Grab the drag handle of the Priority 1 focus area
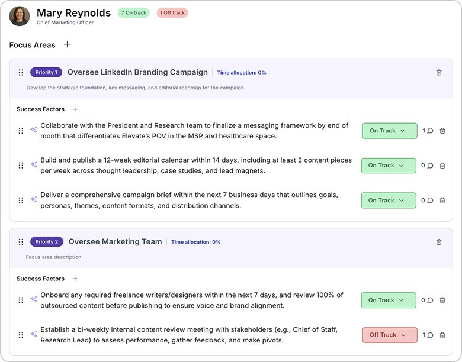 (21, 73)
